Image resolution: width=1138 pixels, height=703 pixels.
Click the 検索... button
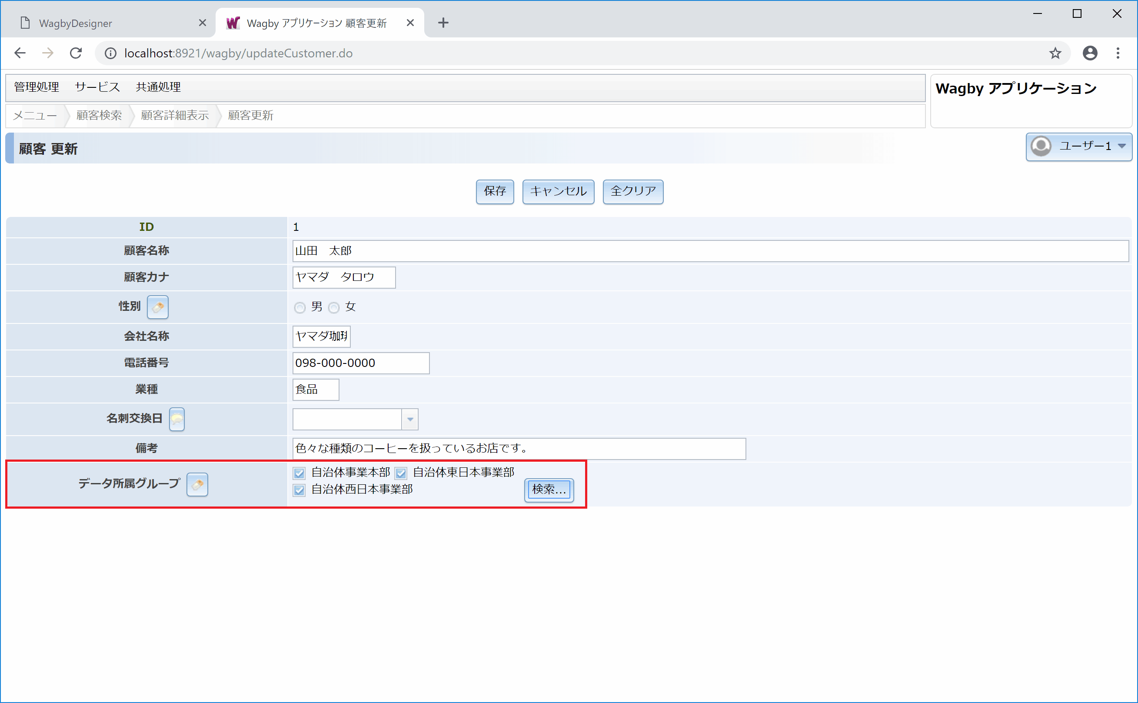coord(549,490)
